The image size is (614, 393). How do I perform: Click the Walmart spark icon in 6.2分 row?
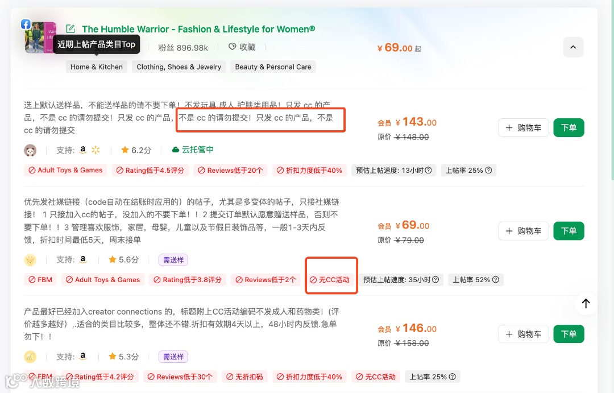(x=96, y=150)
